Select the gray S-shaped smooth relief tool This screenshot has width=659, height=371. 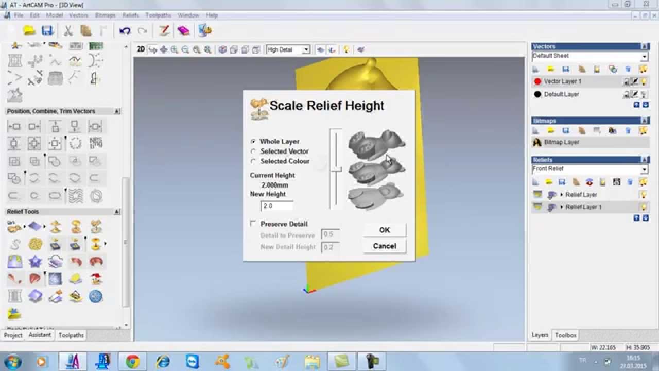(14, 244)
